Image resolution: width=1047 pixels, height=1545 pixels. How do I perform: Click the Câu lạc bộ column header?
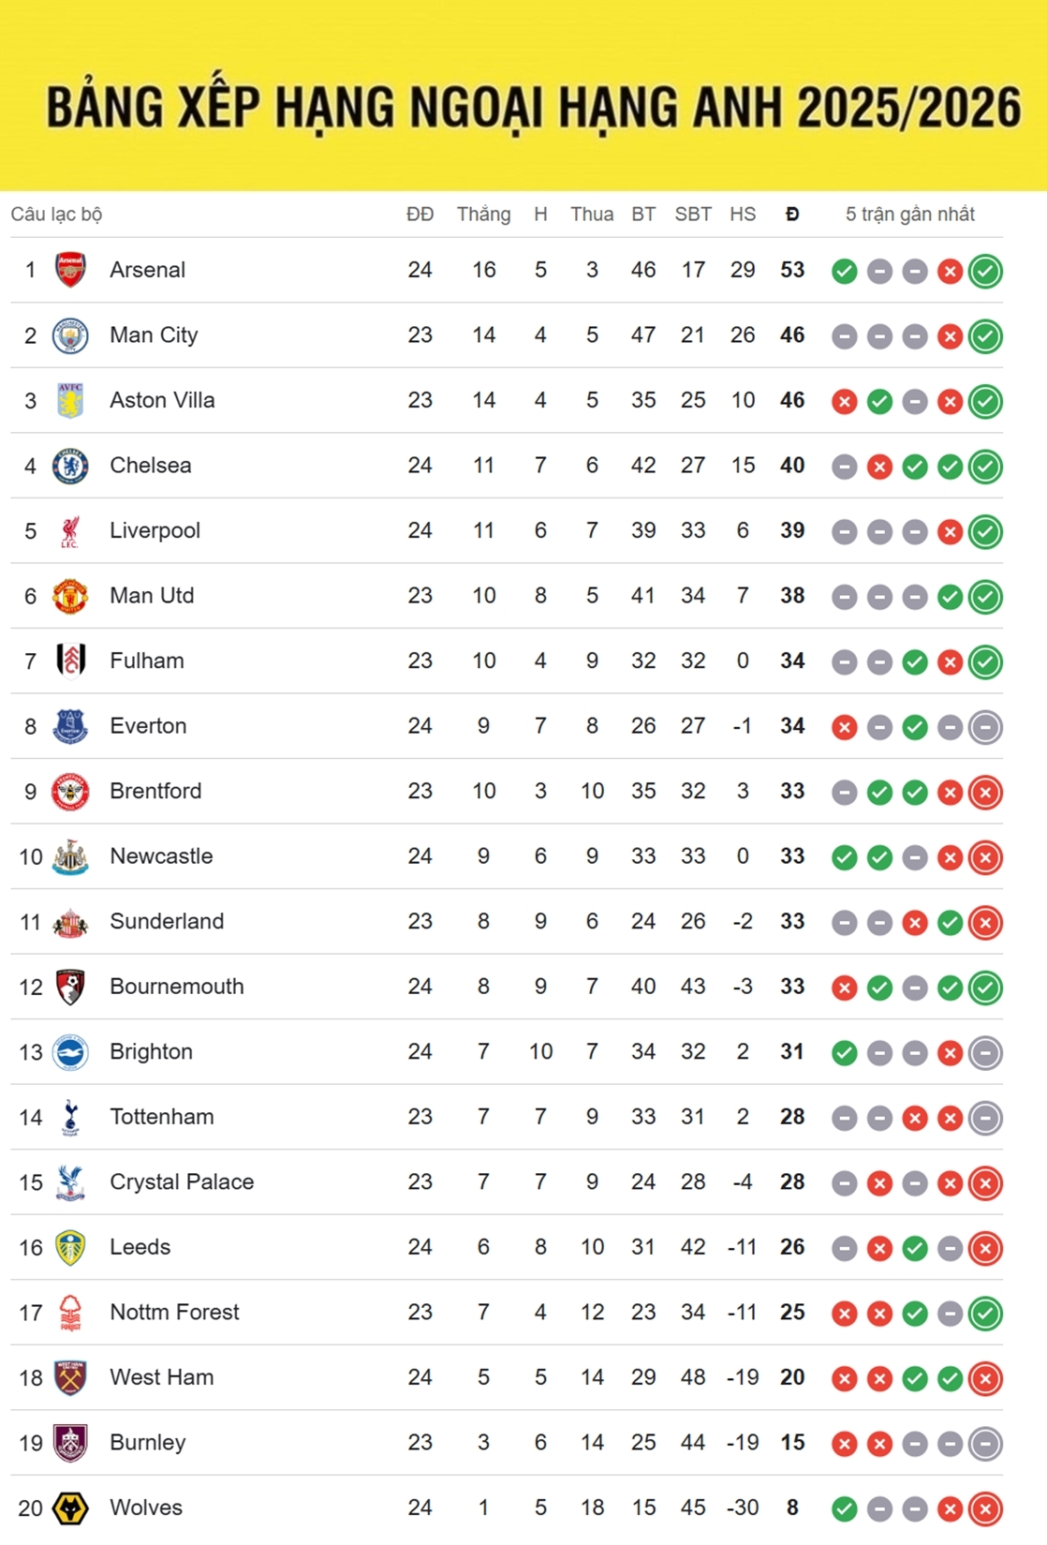coord(56,215)
